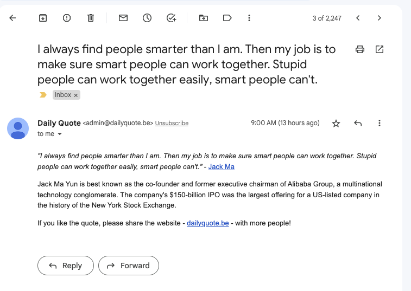Delete this email with the trash icon
This screenshot has height=291, width=411.
91,18
